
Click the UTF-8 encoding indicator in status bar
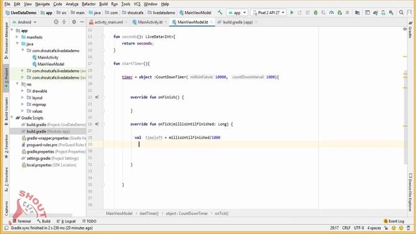(x=359, y=228)
